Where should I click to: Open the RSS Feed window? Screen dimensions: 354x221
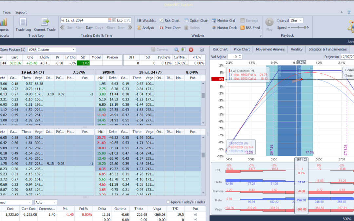[x=250, y=28]
